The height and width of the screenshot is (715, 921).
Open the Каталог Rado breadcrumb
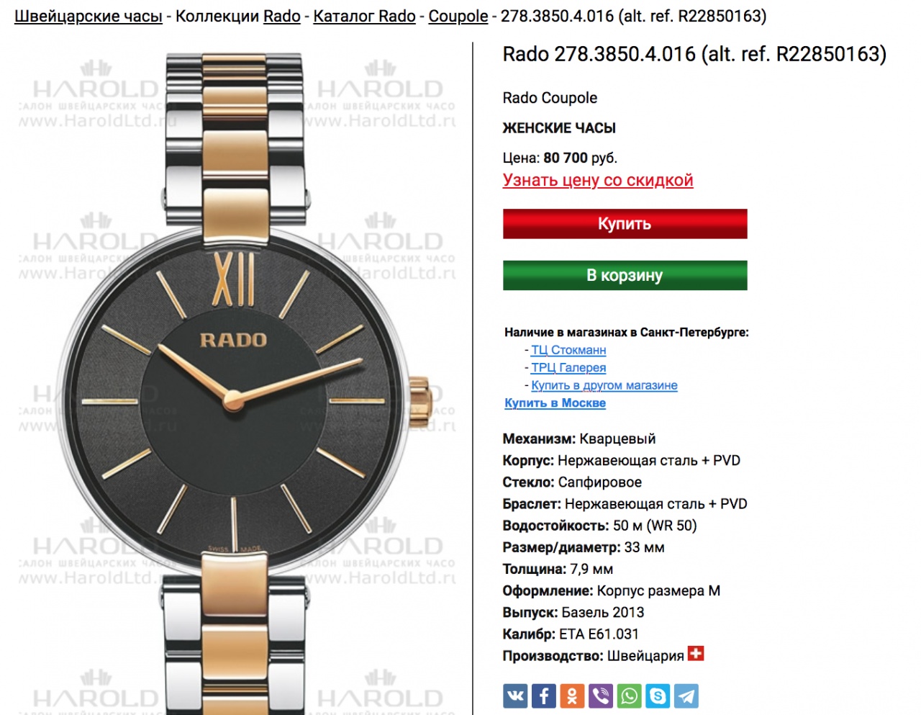(x=364, y=16)
